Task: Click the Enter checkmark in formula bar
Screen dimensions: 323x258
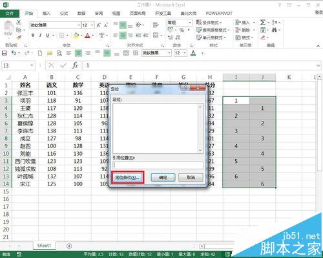Action: coord(63,65)
